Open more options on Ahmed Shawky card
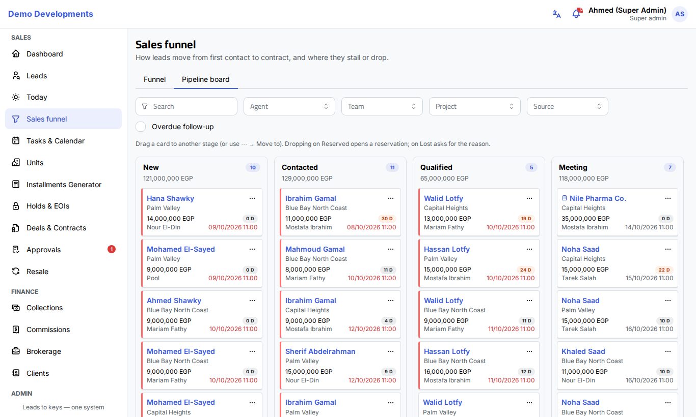The image size is (696, 417). coord(252,301)
